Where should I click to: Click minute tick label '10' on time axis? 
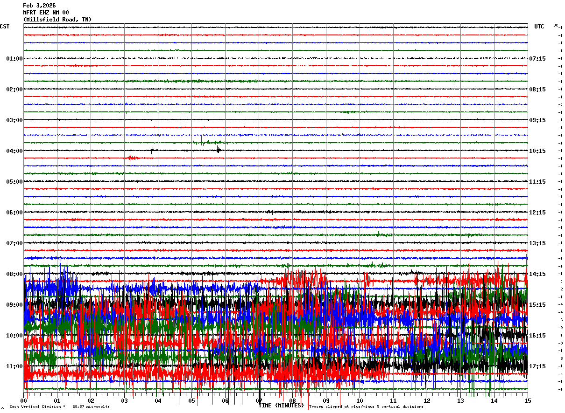[360, 401]
